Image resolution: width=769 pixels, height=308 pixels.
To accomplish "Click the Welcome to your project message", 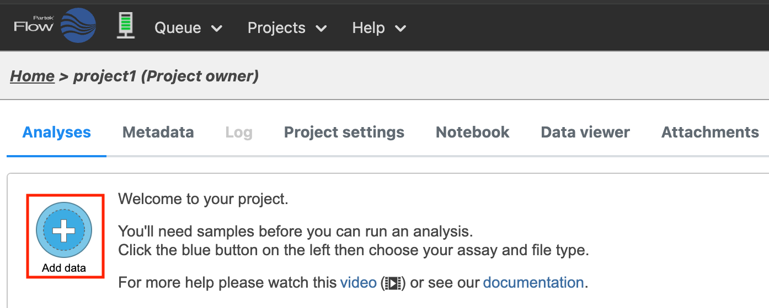I will point(203,199).
